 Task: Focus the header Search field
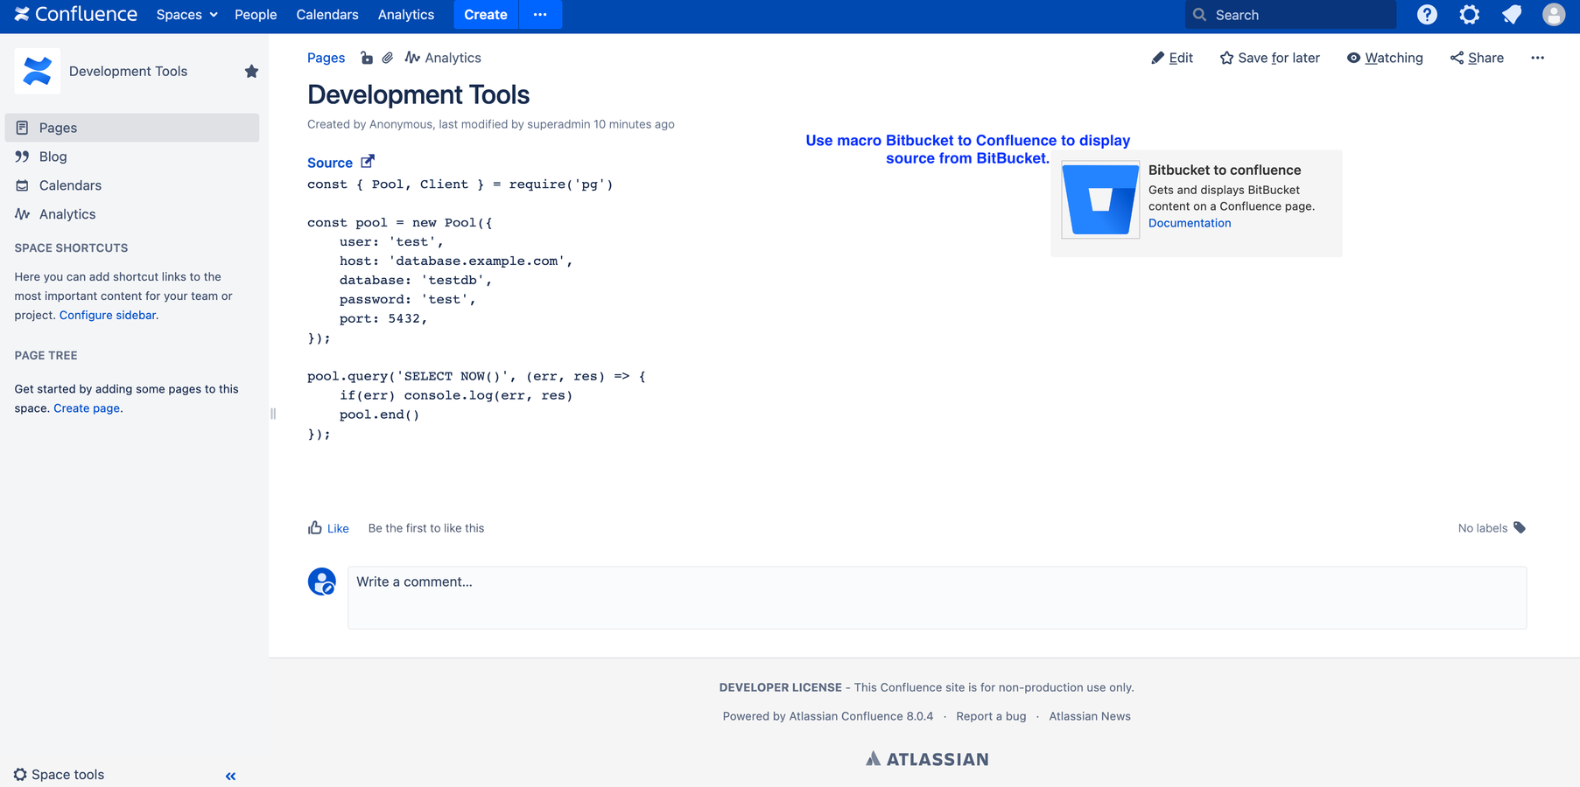[1290, 15]
